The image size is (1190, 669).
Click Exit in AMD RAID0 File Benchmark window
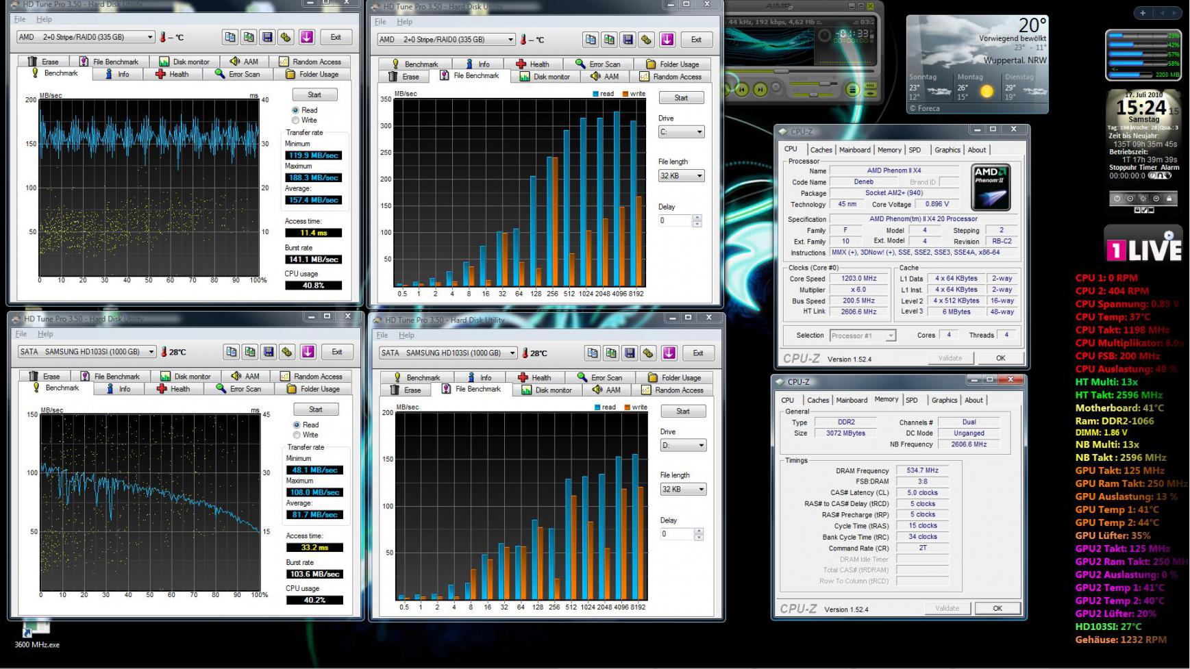coord(696,40)
